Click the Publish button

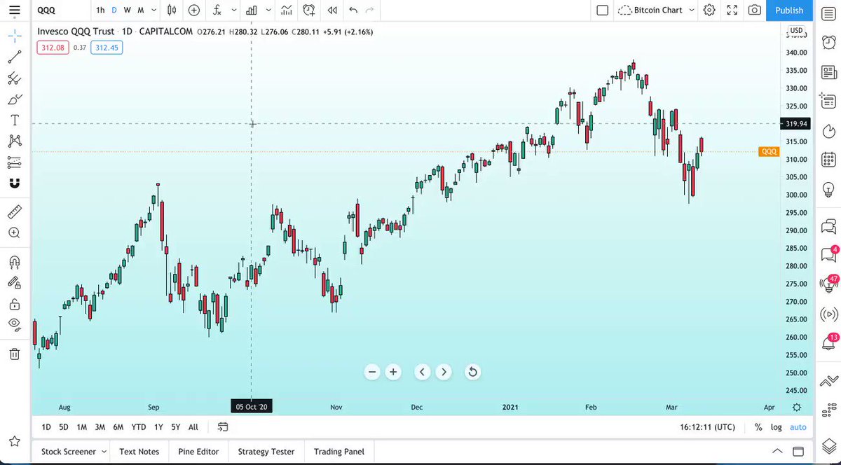(789, 11)
